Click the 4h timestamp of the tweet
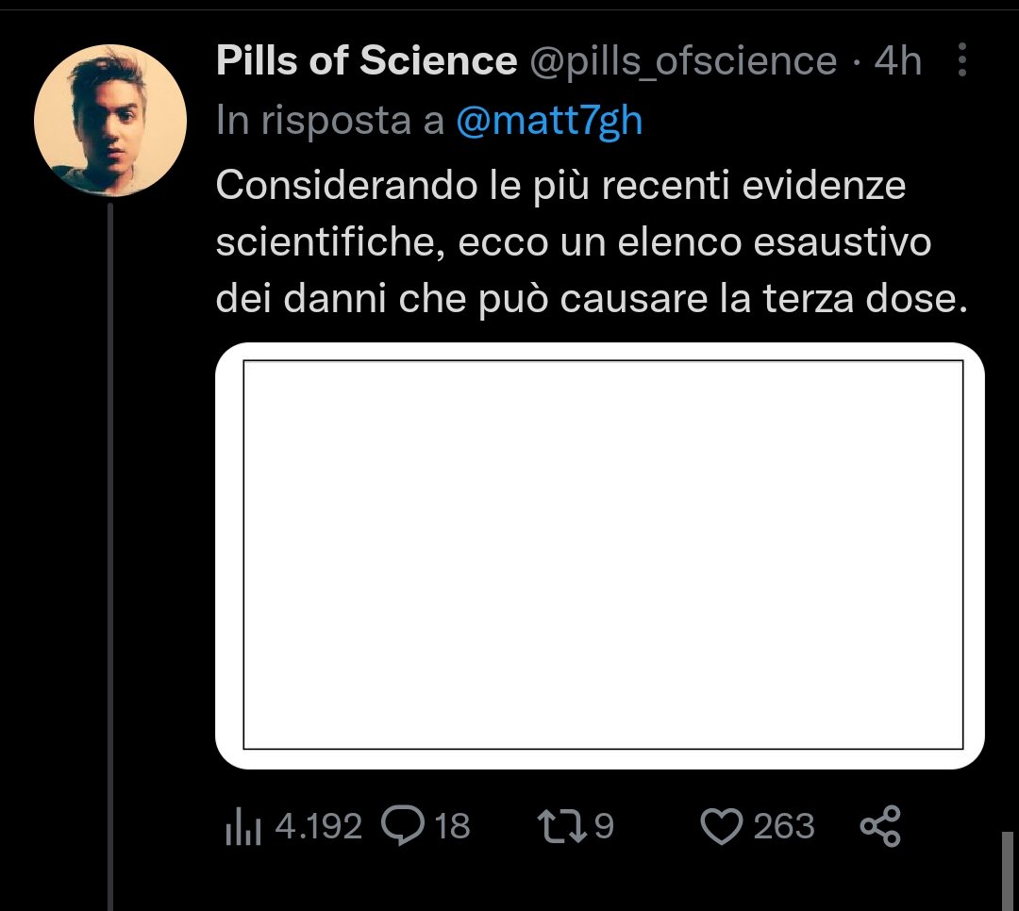The width and height of the screenshot is (1019, 911). (897, 62)
